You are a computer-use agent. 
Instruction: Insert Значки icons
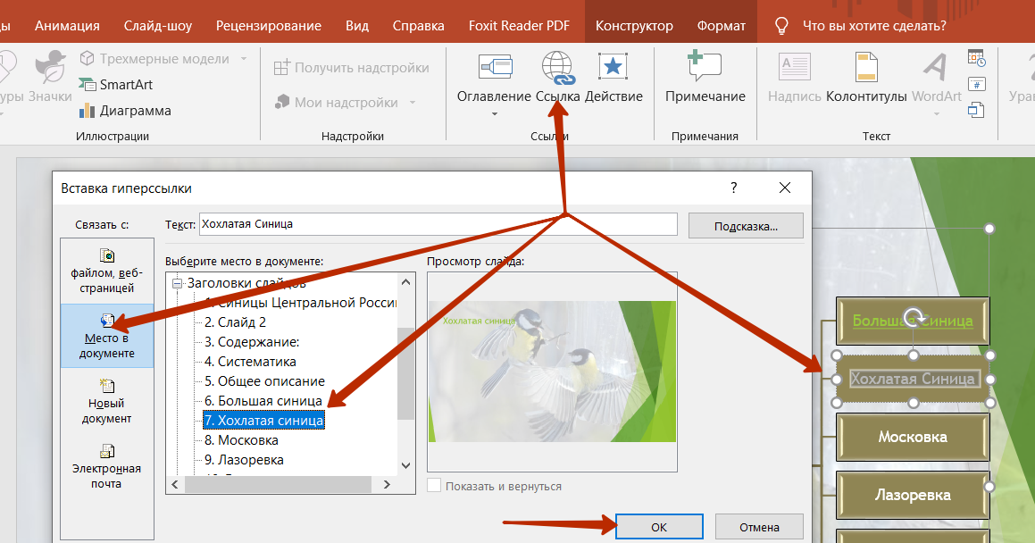pyautogui.click(x=50, y=78)
